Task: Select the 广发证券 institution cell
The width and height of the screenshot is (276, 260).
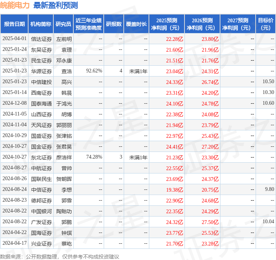Action: coord(41,222)
